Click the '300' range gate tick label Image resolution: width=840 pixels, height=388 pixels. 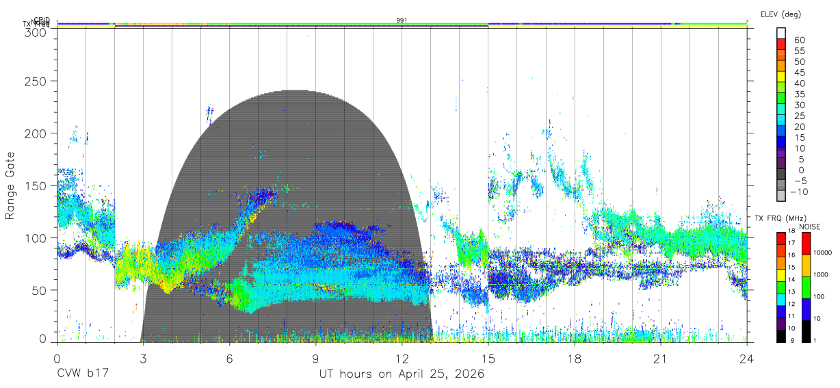point(36,31)
